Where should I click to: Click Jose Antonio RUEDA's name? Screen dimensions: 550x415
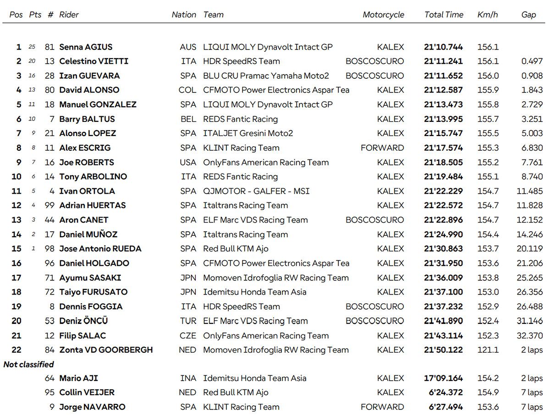pos(100,249)
